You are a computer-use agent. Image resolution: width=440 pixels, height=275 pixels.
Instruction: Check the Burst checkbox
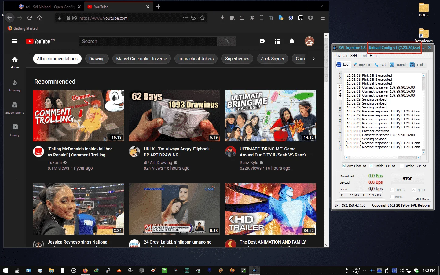point(392,197)
